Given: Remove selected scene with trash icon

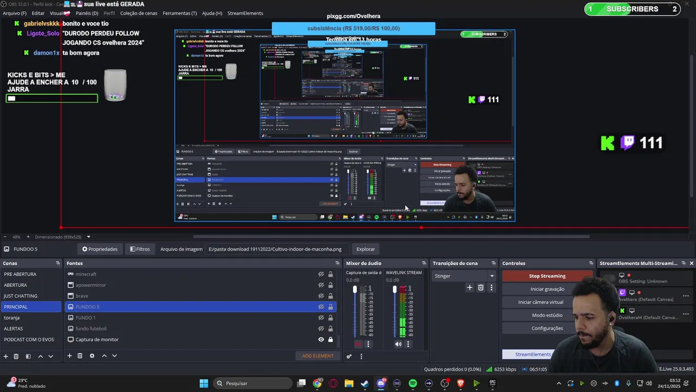Looking at the screenshot, I should (x=16, y=356).
